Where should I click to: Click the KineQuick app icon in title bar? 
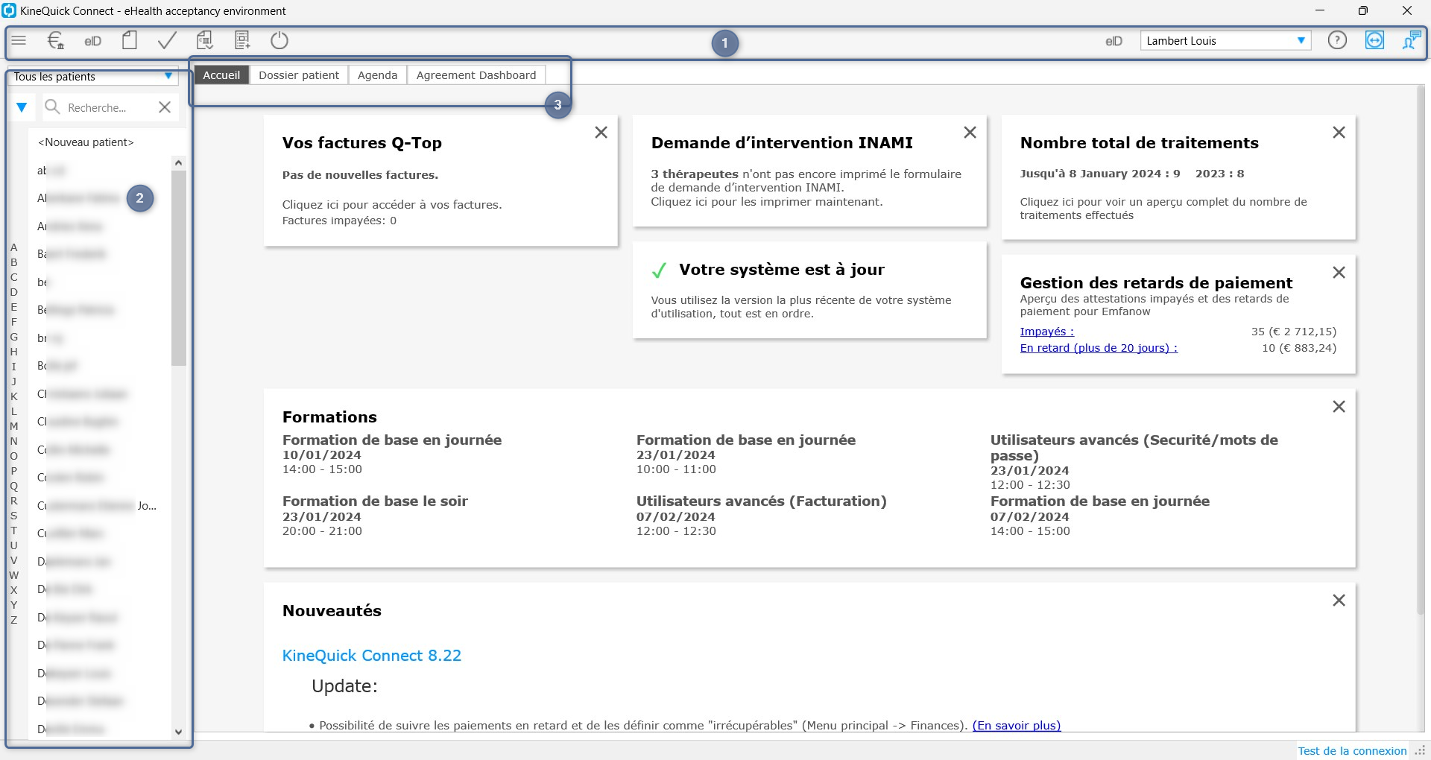(x=9, y=10)
